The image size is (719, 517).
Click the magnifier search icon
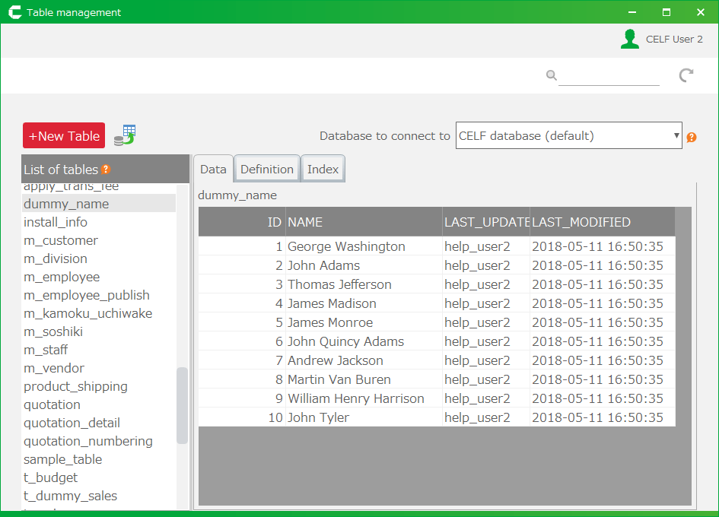pyautogui.click(x=552, y=75)
